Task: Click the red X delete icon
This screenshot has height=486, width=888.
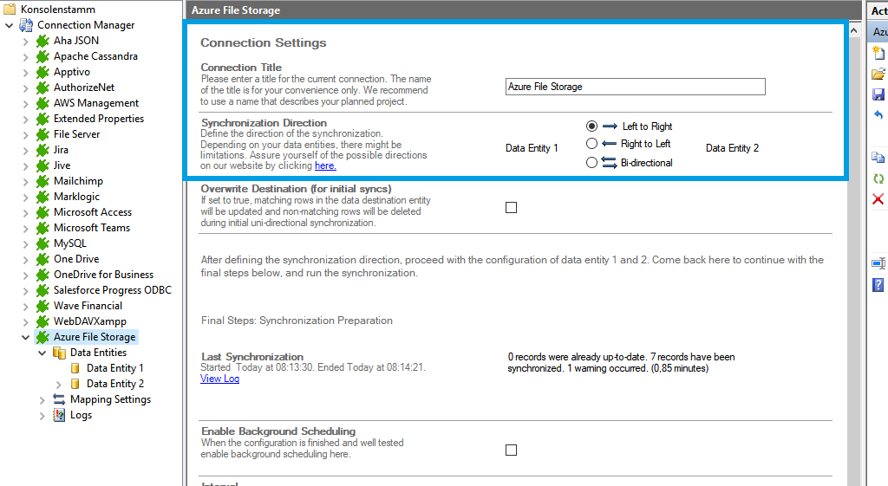Action: pyautogui.click(x=878, y=199)
